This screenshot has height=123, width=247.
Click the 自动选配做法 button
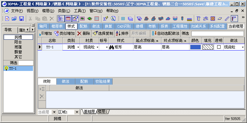point(165,33)
